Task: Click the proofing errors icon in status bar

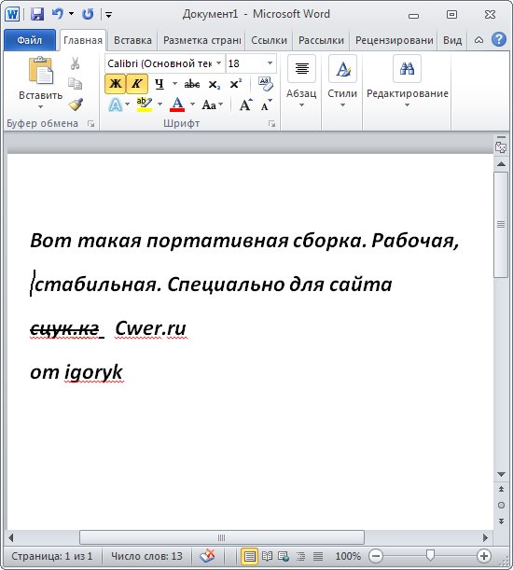Action: click(207, 556)
